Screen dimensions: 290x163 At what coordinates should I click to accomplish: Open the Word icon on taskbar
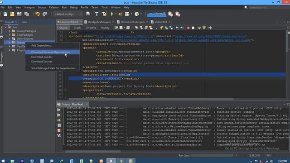click(72, 161)
